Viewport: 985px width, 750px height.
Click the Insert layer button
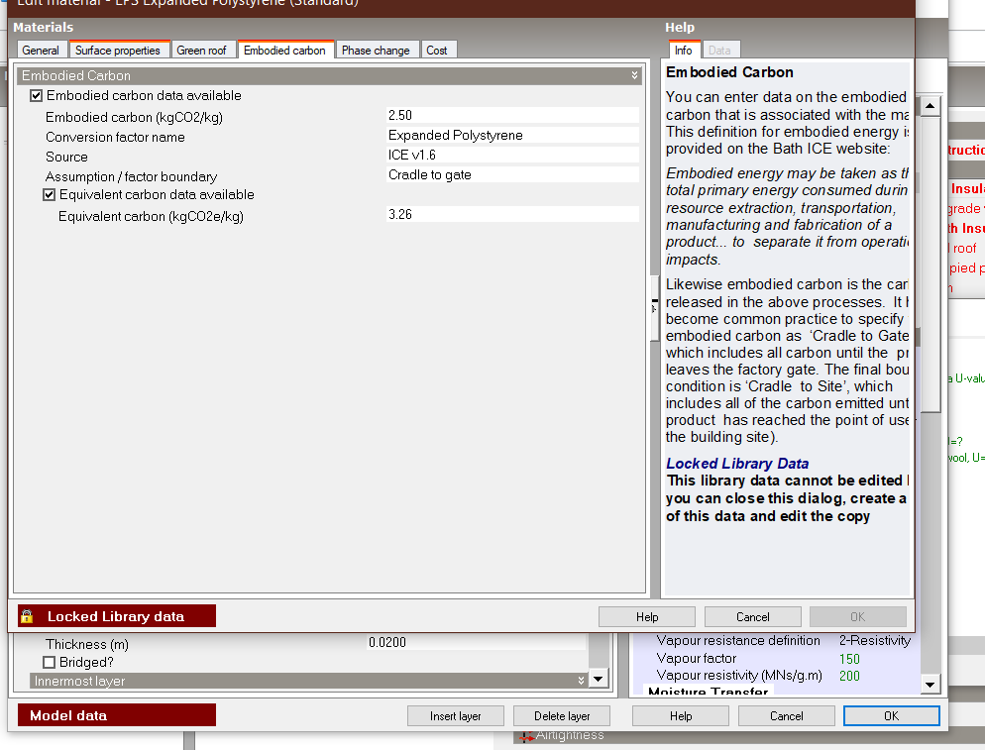[456, 716]
